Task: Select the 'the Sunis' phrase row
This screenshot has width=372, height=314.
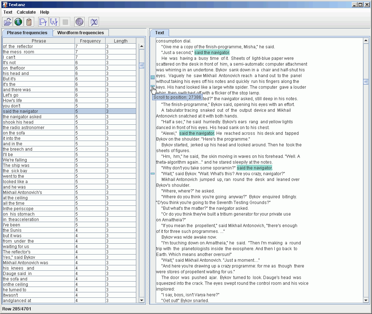Action: (69, 230)
